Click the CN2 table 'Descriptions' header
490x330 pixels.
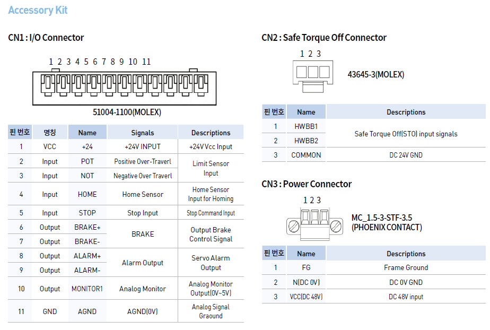(x=406, y=112)
